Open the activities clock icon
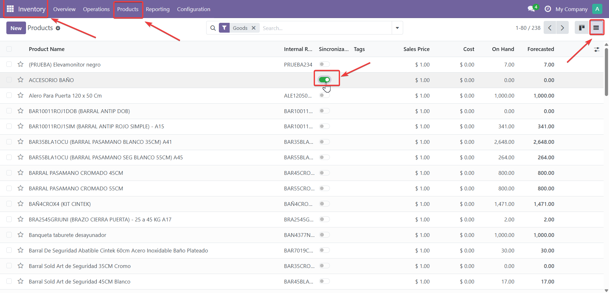This screenshot has width=609, height=293. click(547, 9)
